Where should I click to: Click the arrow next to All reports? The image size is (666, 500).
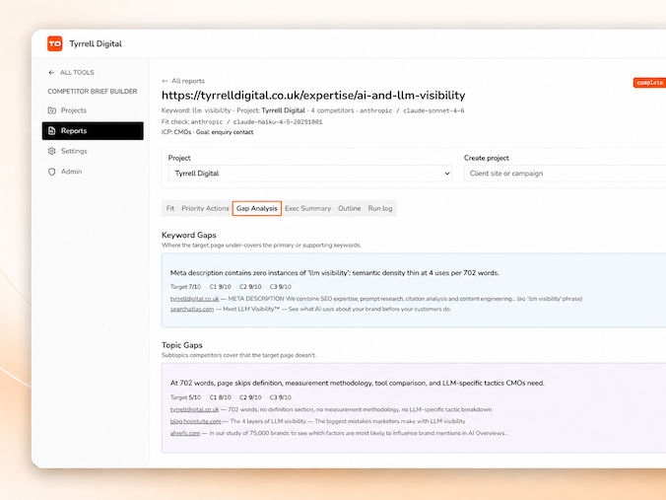pyautogui.click(x=165, y=81)
